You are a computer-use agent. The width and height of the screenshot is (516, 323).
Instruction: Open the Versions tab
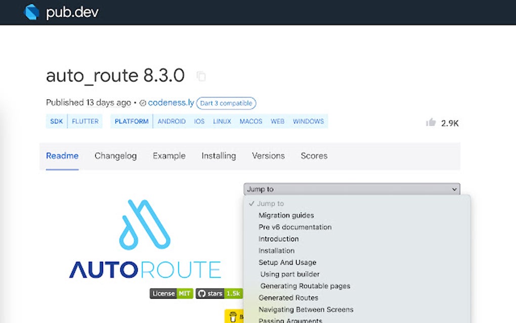pyautogui.click(x=268, y=156)
